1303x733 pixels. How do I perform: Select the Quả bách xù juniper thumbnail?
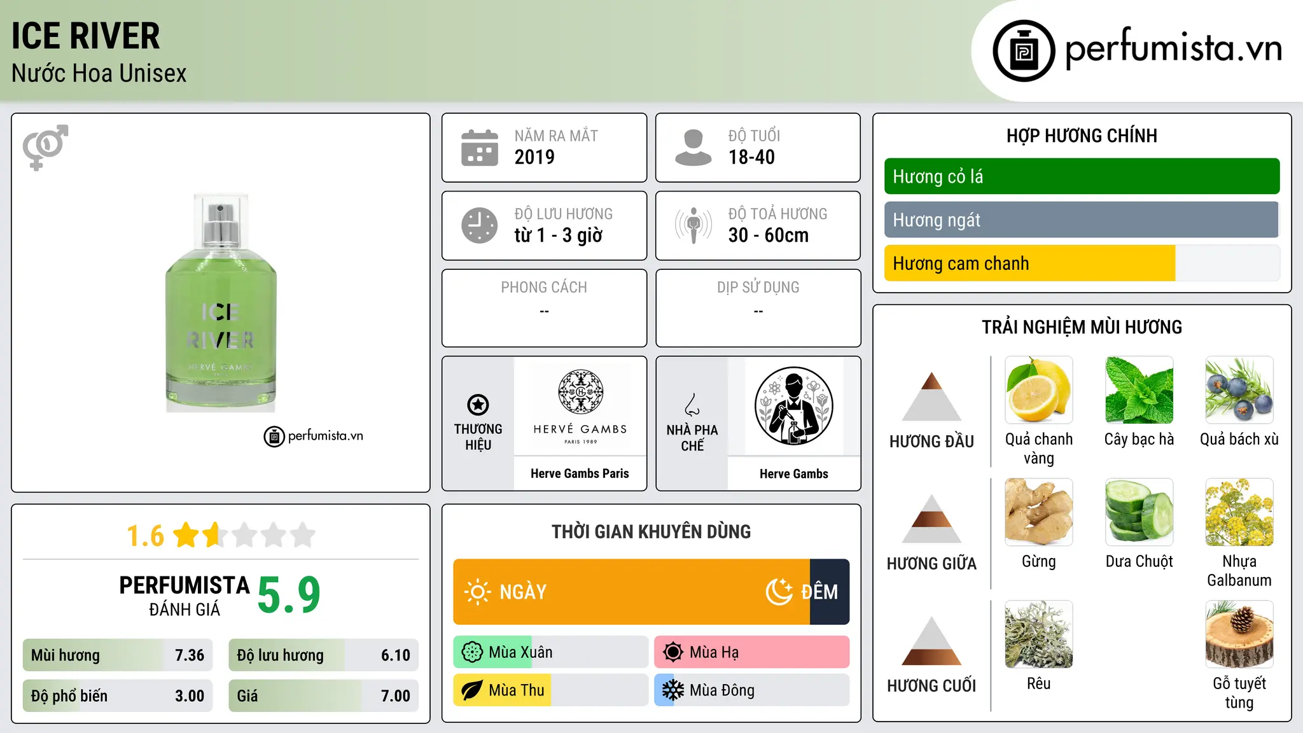pyautogui.click(x=1239, y=390)
